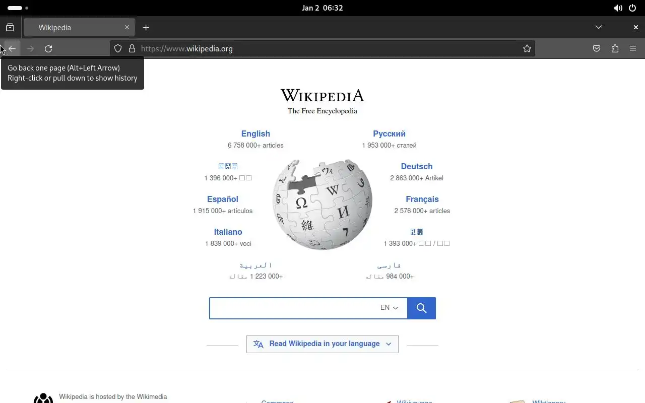Expand the EN search language dropdown
645x403 pixels.
coord(389,308)
